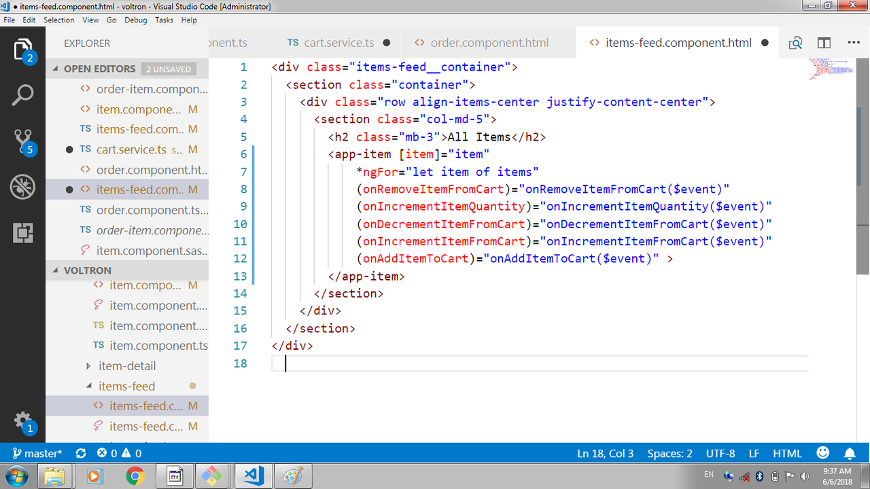Open volume control in system tray
870x489 pixels.
(805, 476)
